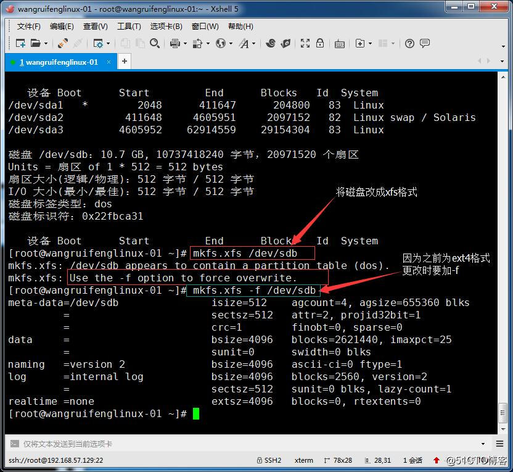Expand the file transfer dropdown arrow
Image resolution: width=513 pixels, height=472 pixels.
pyautogui.click(x=208, y=44)
